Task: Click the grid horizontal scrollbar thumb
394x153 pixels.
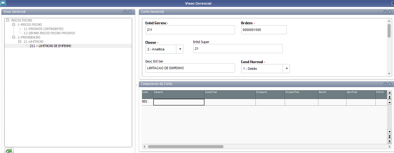Action: click(186, 146)
